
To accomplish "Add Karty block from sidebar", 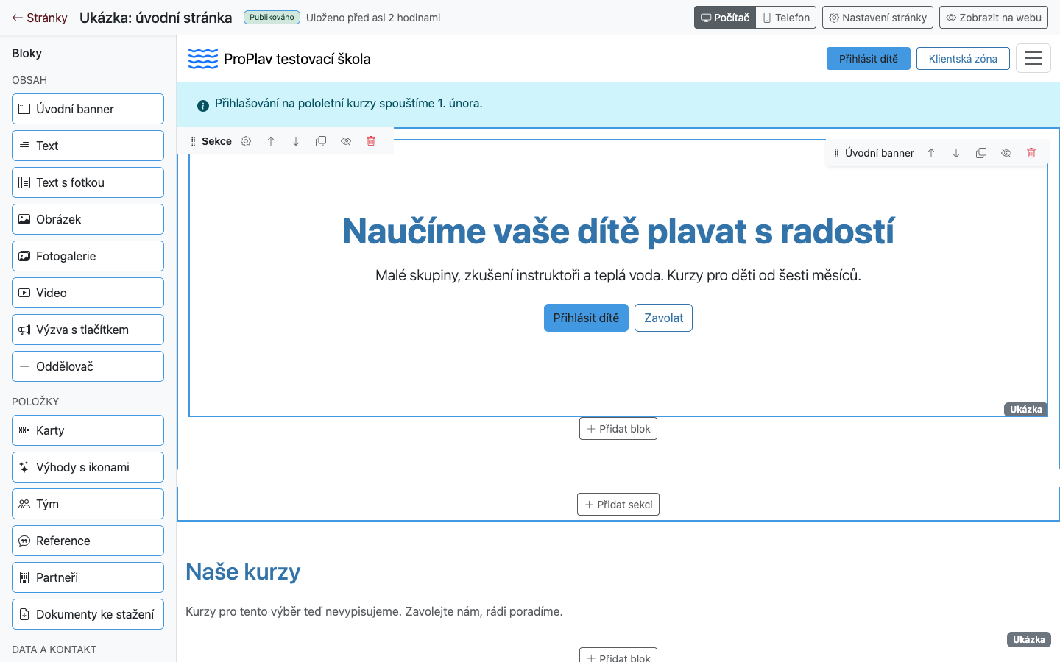I will pos(88,430).
